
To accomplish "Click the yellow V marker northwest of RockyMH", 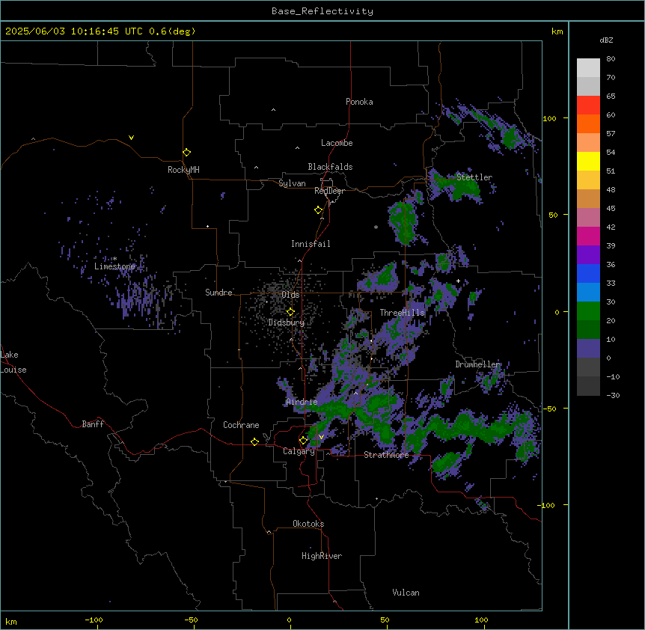I will tap(131, 138).
